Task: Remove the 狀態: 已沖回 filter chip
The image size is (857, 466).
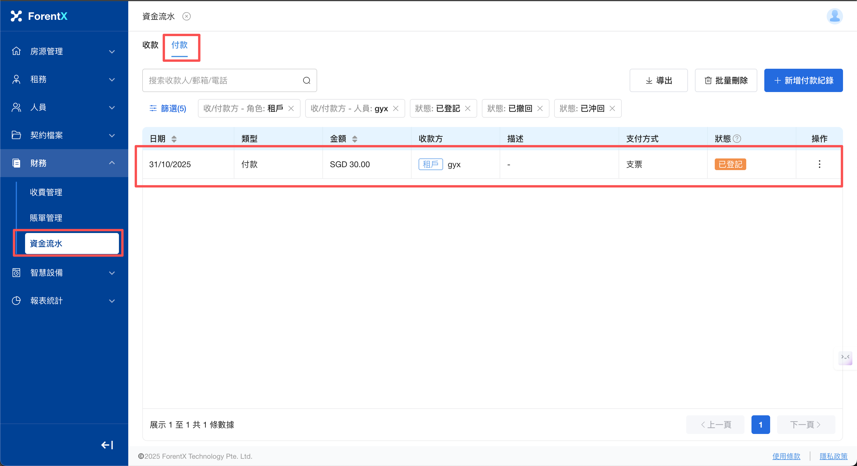Action: [612, 109]
